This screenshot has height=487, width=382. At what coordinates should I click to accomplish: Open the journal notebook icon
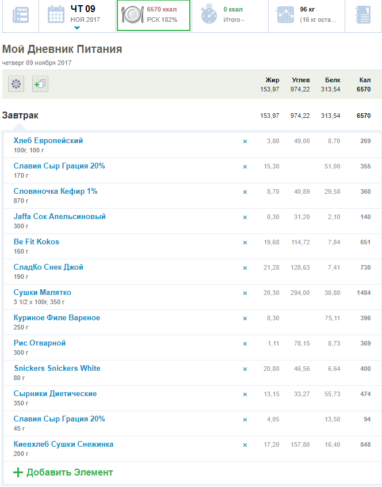point(362,15)
